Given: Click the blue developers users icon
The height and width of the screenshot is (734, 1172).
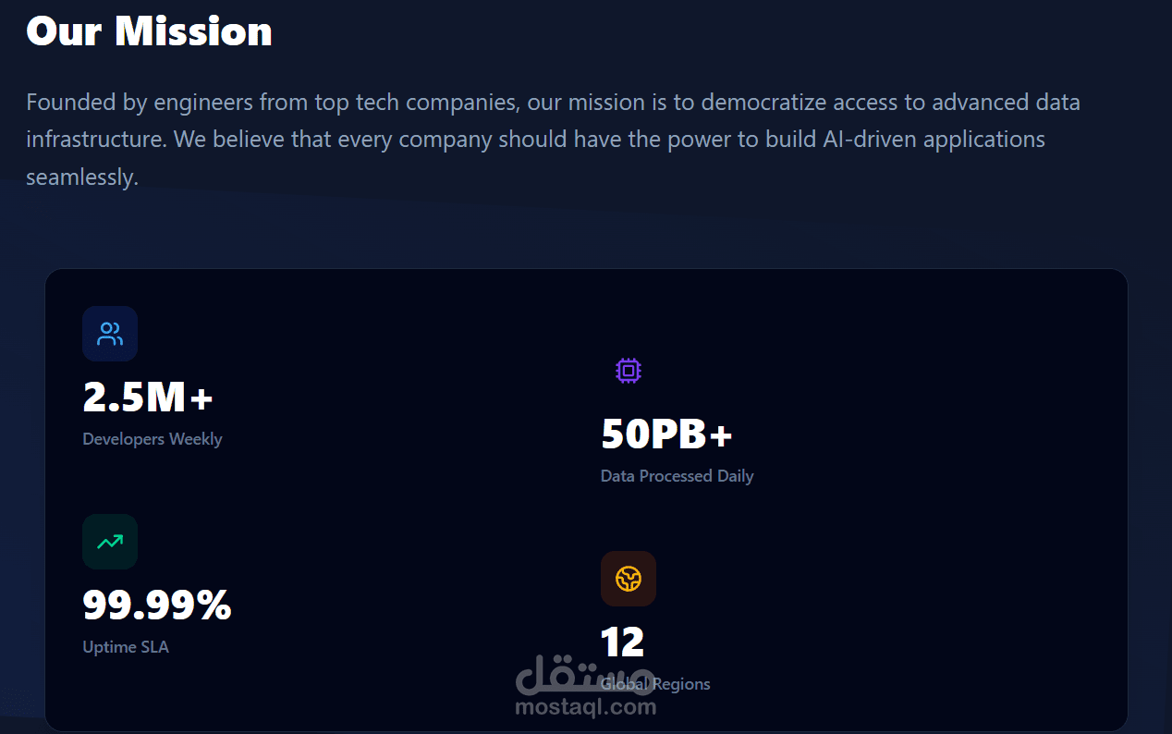Looking at the screenshot, I should click(x=110, y=334).
